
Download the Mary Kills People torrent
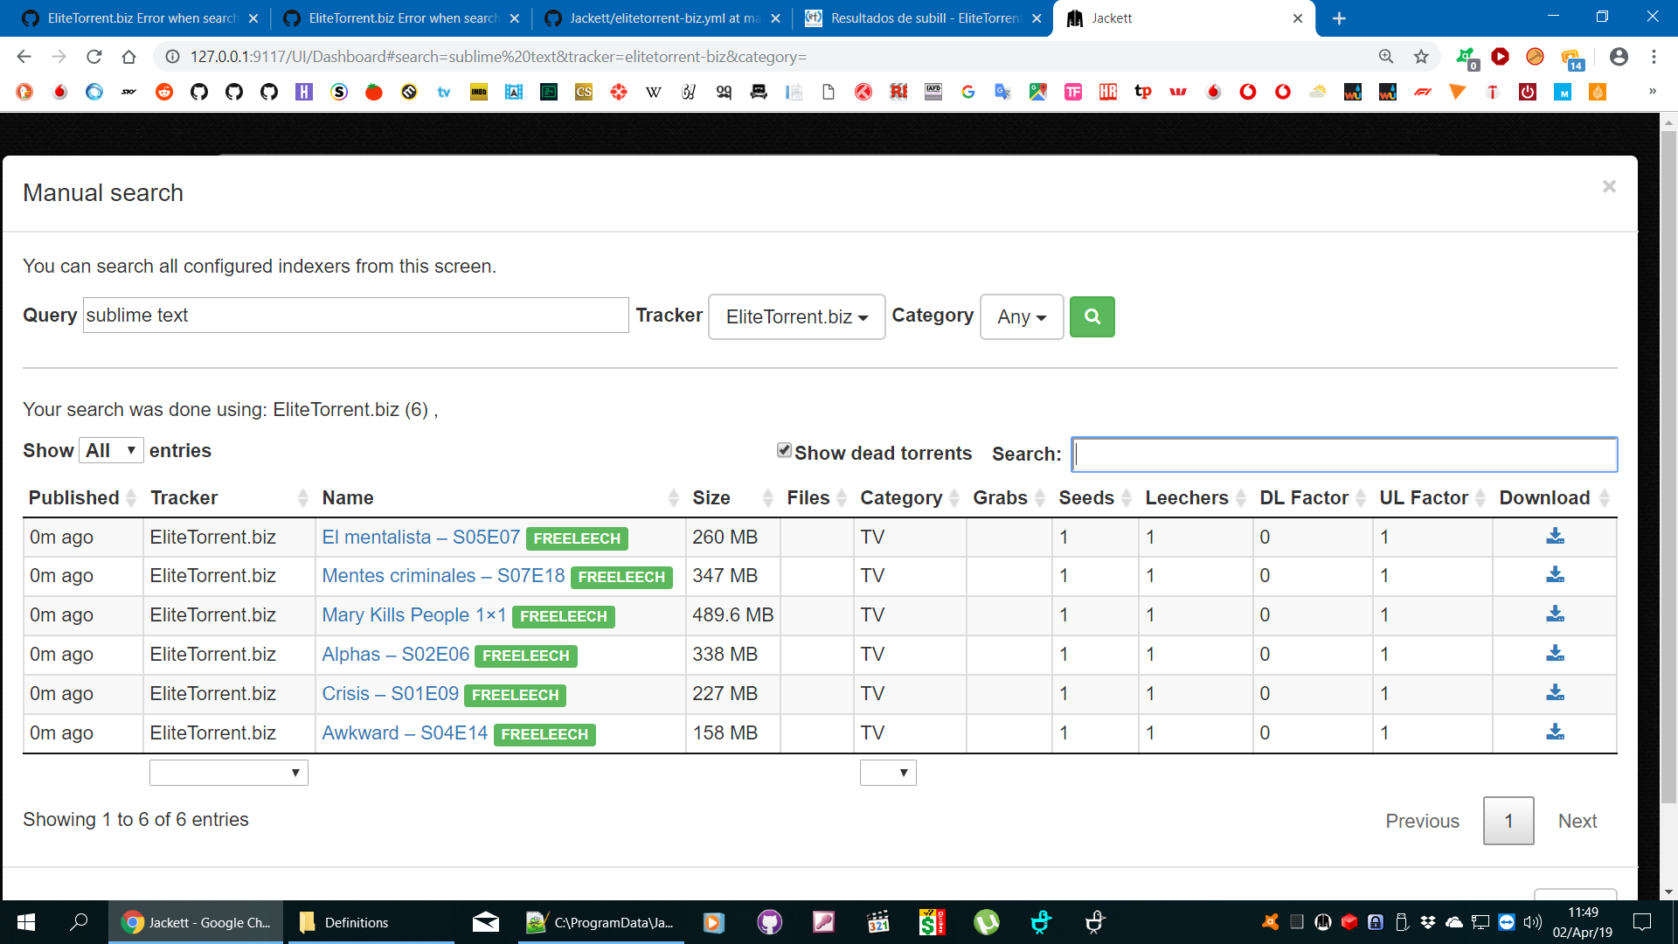point(1555,614)
